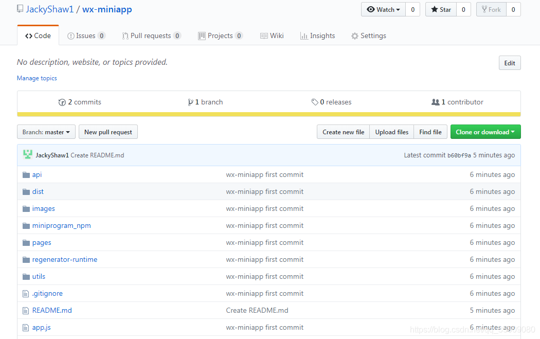The image size is (540, 339).
Task: Click the .gitignore file icon
Action: (26, 294)
